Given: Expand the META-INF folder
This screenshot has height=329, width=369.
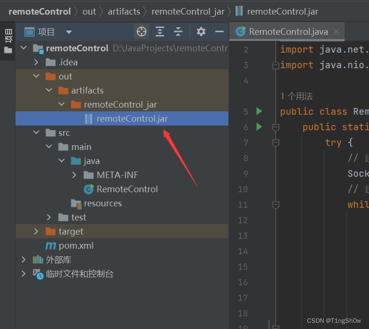Looking at the screenshot, I should (x=74, y=175).
